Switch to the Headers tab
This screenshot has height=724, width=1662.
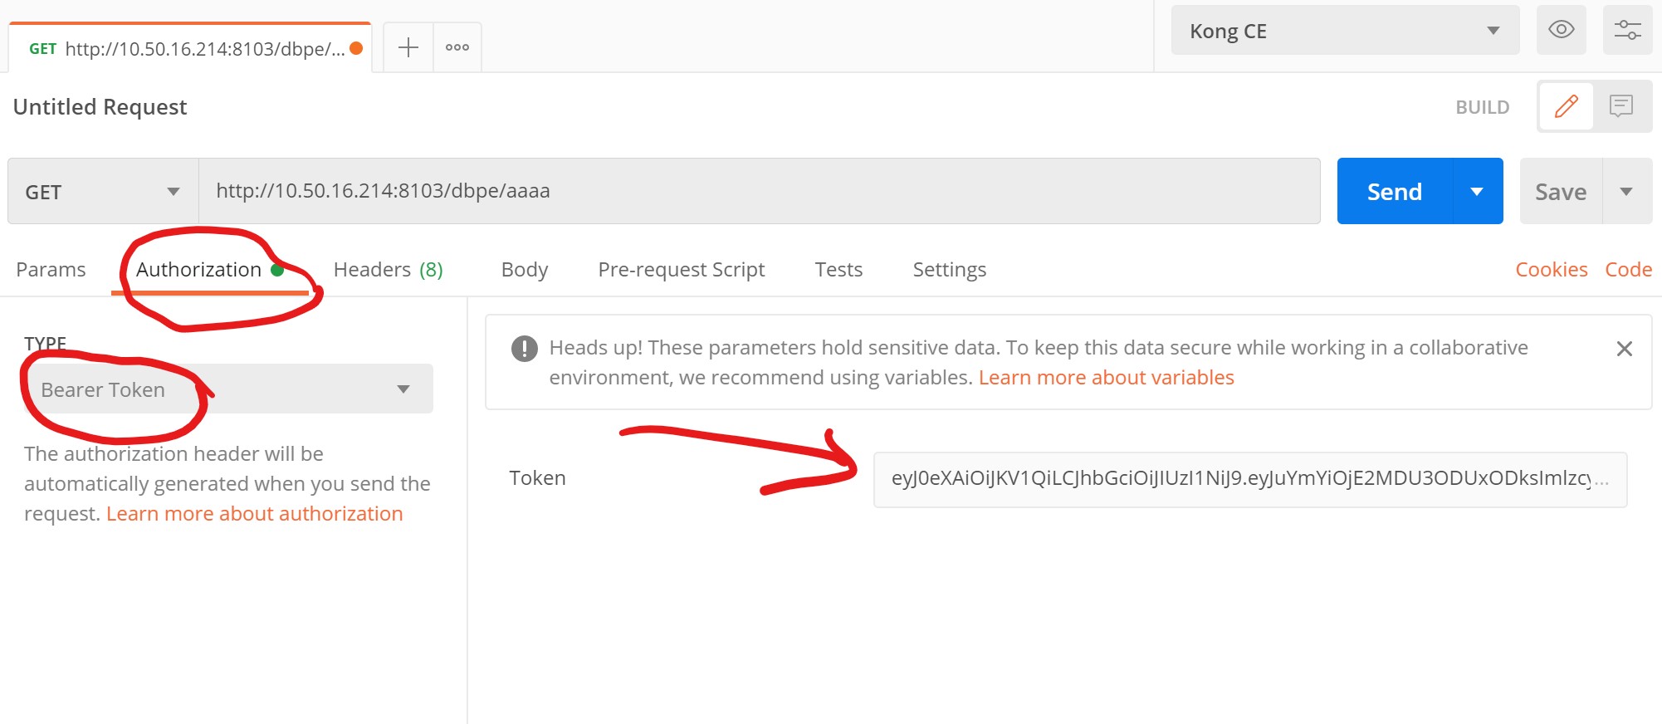click(388, 270)
